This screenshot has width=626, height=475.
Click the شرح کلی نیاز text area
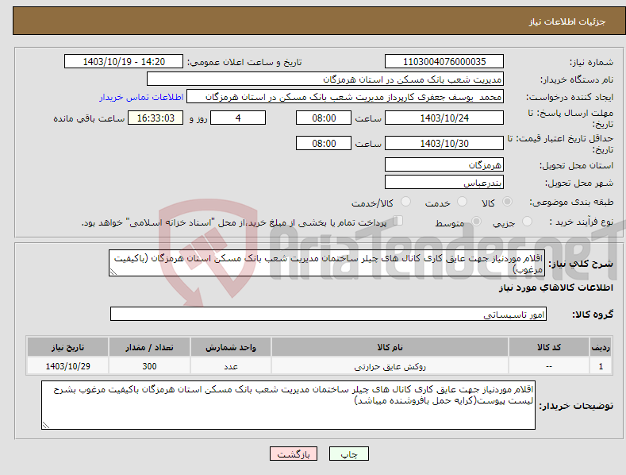(327, 263)
